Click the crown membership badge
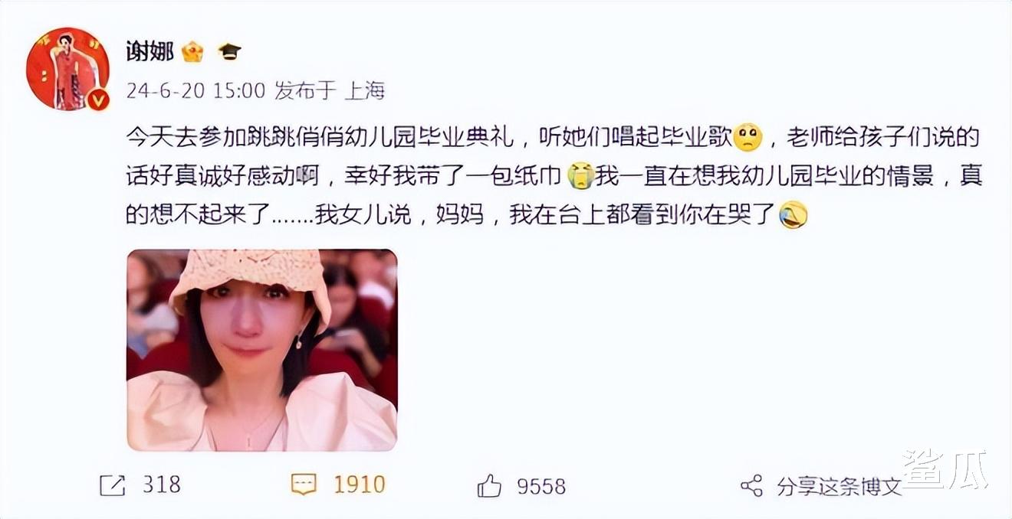The image size is (1012, 519). point(192,52)
